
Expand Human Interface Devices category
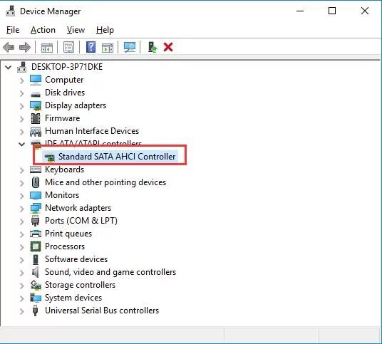tap(21, 132)
